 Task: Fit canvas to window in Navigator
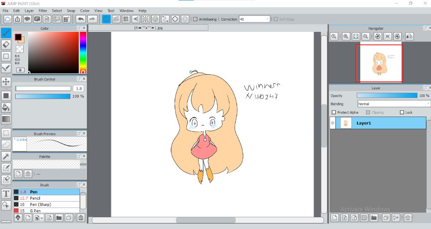356,36
